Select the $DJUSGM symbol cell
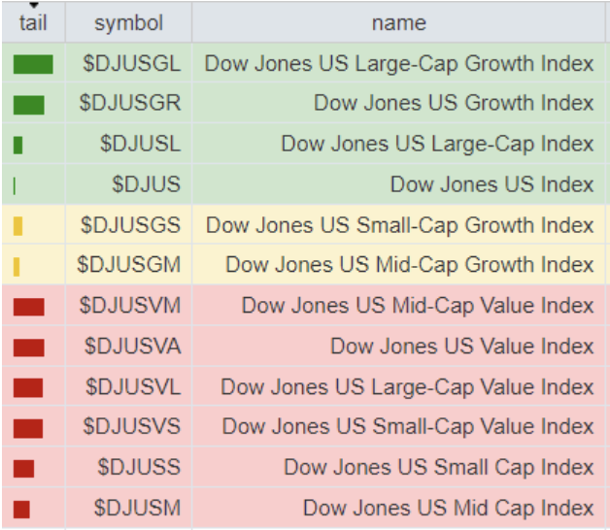Screen dimensions: 610x530 [x=128, y=265]
